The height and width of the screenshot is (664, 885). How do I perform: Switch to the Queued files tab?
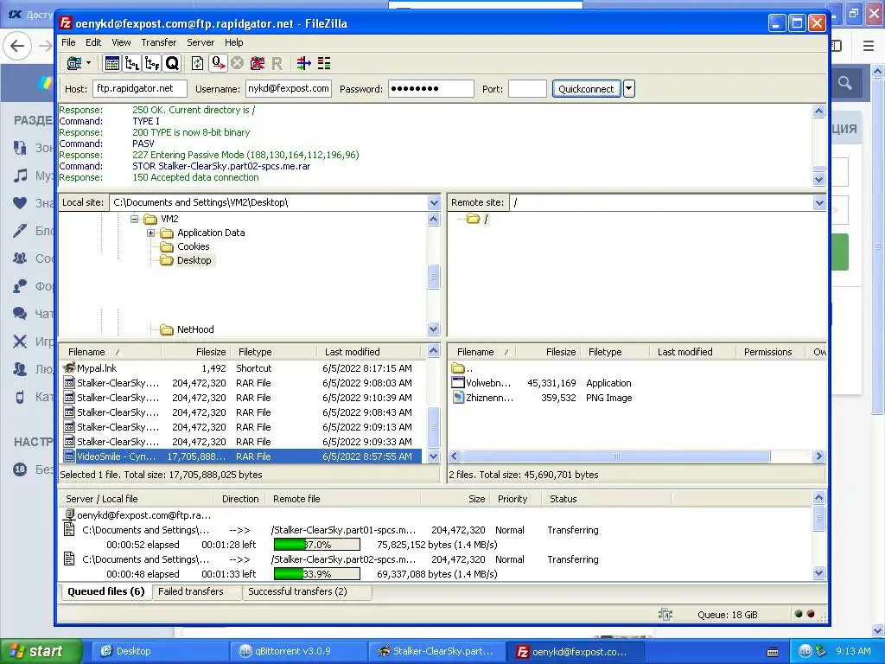pyautogui.click(x=105, y=591)
